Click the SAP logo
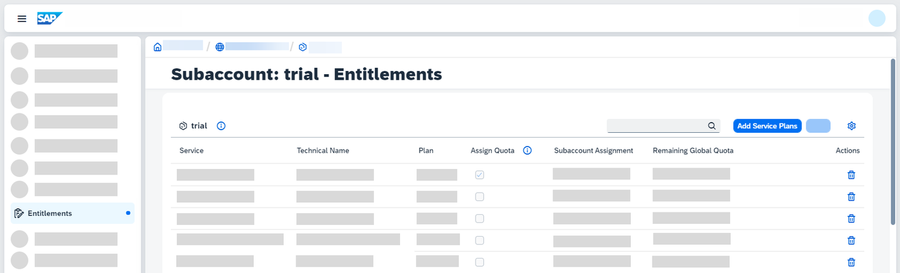Screen dimensions: 900x273 (x=49, y=18)
